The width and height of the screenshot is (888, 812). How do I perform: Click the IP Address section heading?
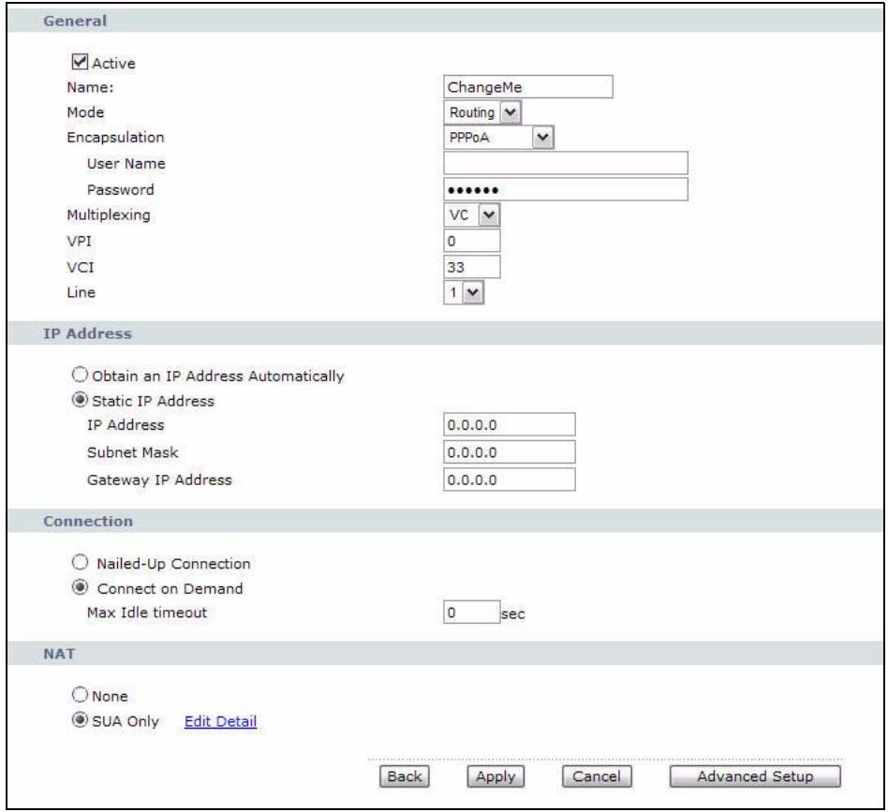point(87,333)
